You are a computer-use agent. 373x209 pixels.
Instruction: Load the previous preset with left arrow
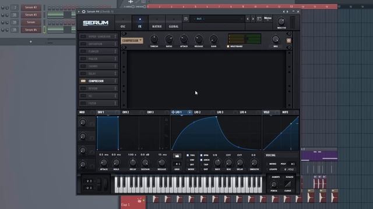pyautogui.click(x=248, y=19)
